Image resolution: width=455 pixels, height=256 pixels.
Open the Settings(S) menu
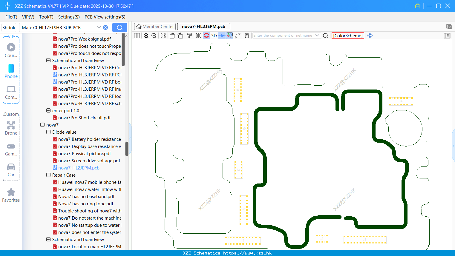(x=69, y=17)
